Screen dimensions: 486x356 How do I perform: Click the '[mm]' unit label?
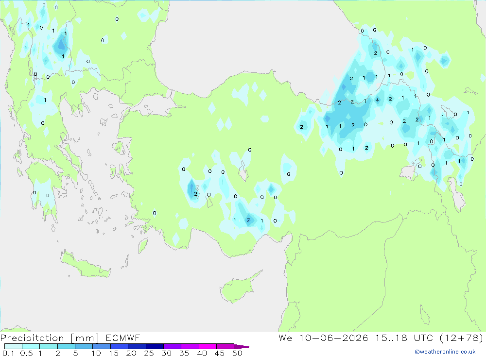click(x=85, y=338)
